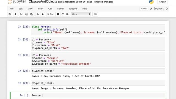Viewport: 176px width, 99px height.
Task: Click the Trusted notebook indicator
Action: pyautogui.click(x=144, y=9)
